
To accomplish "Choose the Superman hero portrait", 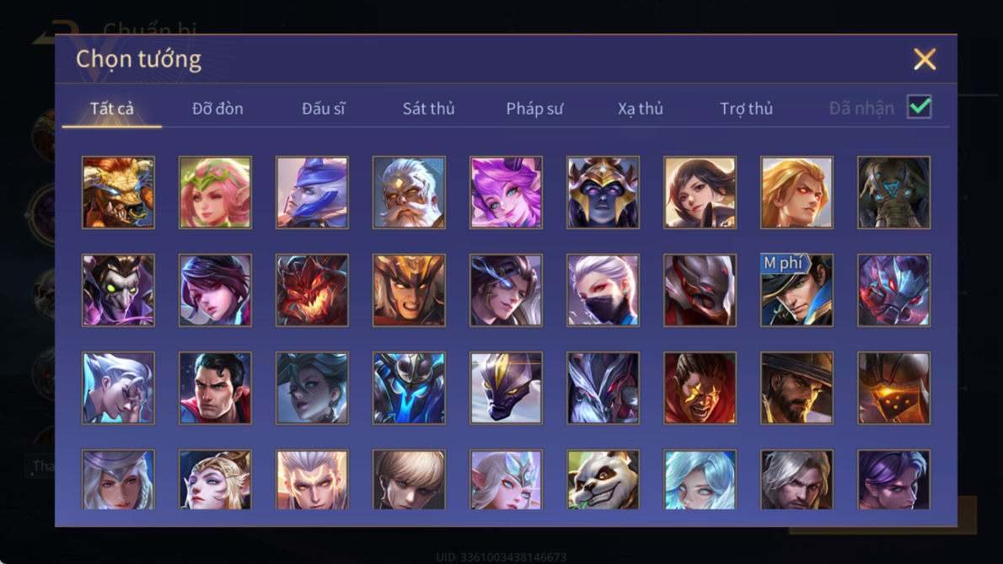I will pyautogui.click(x=215, y=388).
